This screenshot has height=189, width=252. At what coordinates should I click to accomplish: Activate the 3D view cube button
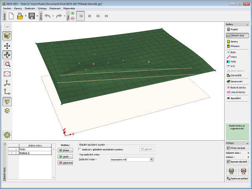(x=8, y=36)
